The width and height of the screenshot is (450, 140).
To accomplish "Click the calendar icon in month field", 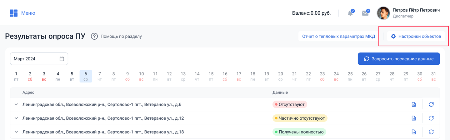I will point(62,59).
